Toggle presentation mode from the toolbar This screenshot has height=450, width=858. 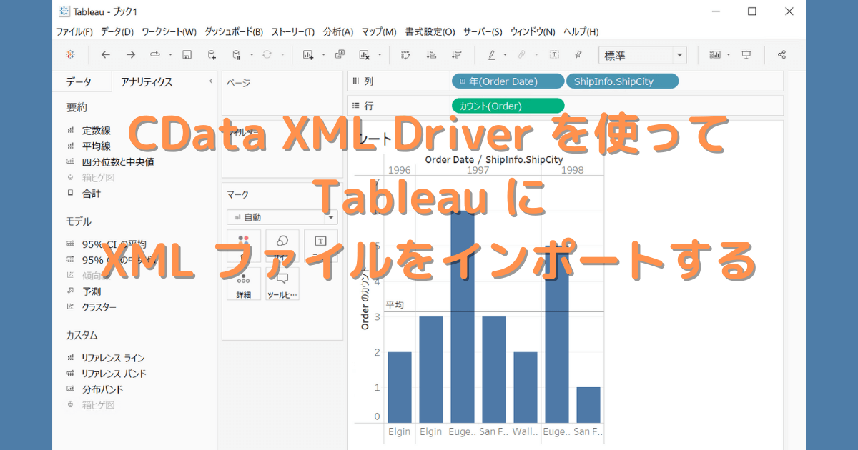[x=746, y=54]
